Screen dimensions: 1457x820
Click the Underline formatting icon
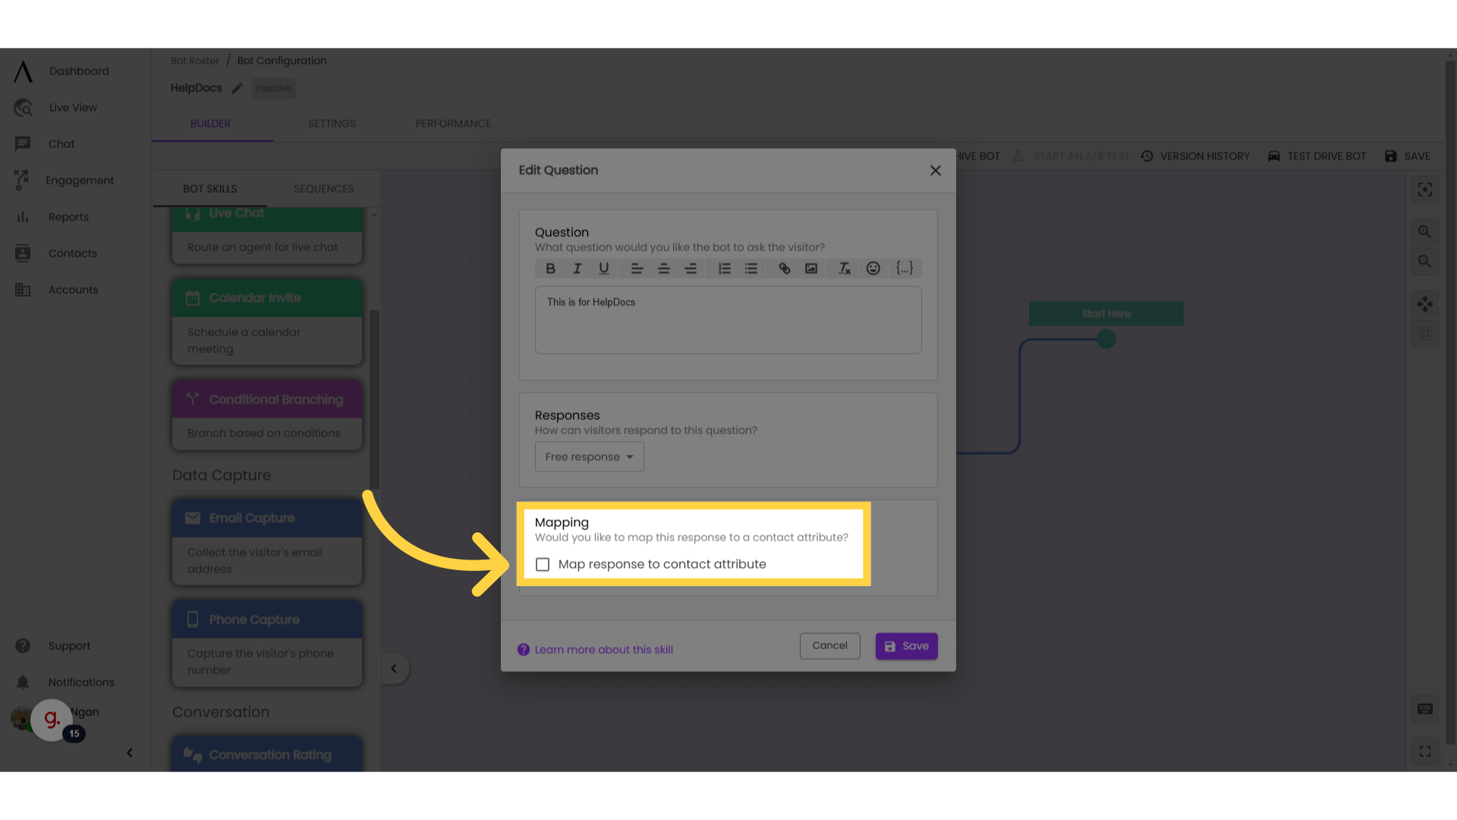[x=603, y=268]
